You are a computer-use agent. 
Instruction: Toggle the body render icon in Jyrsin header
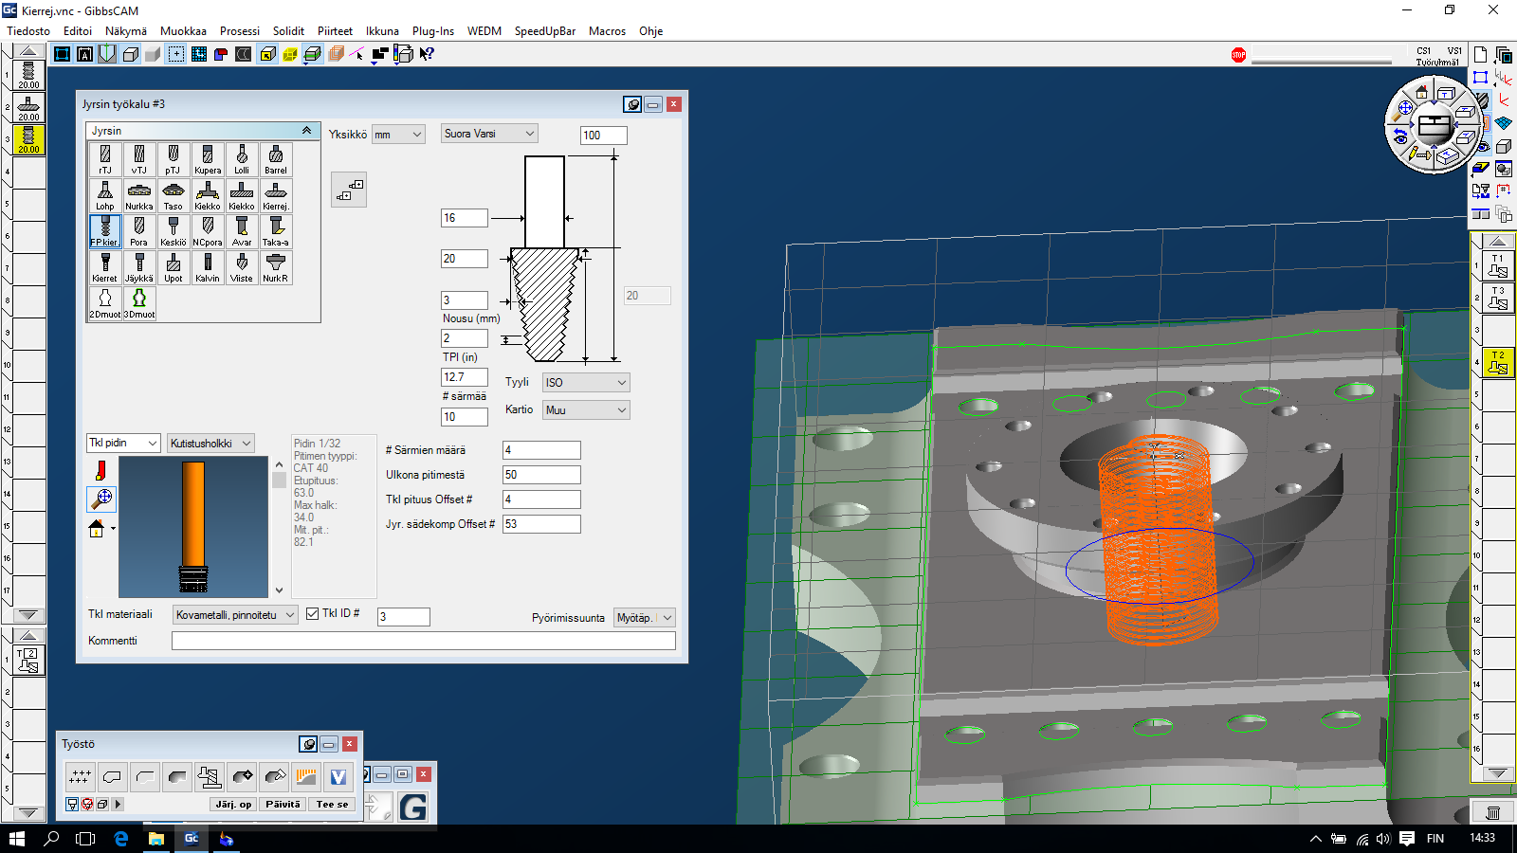coord(632,104)
